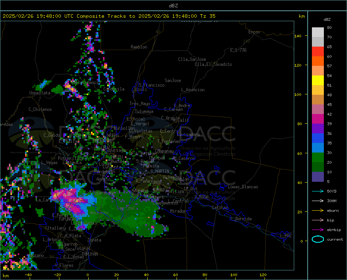
Task: Click the Clla.El_Cavadito label
Action: (x=213, y=65)
